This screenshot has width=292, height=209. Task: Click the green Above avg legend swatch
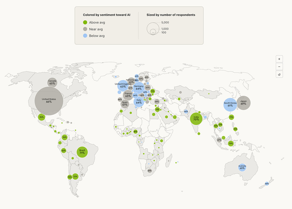point(85,22)
